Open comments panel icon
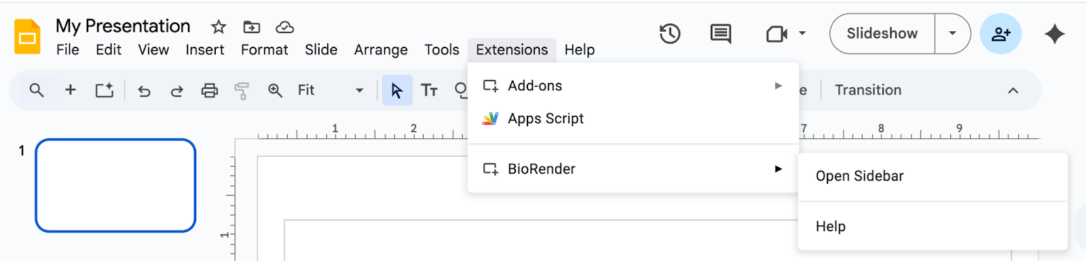The image size is (1086, 261). point(720,33)
